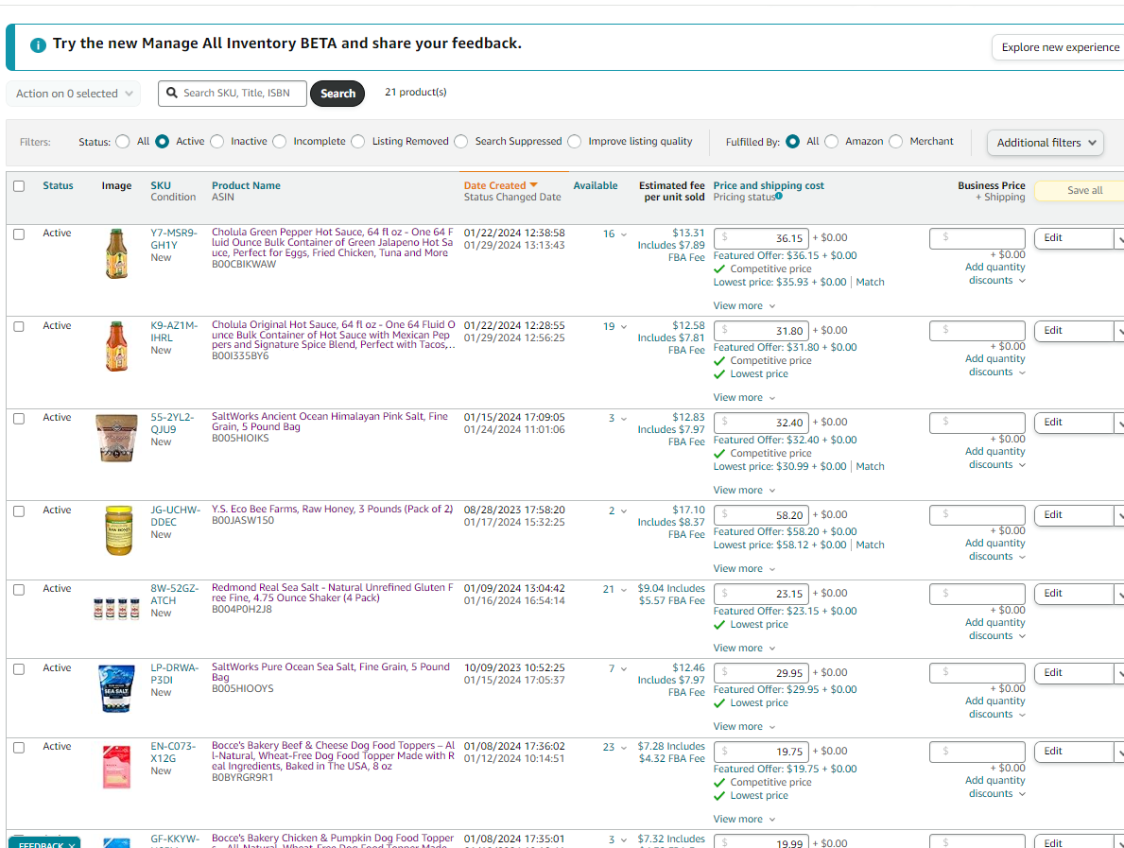Screen dimensions: 1124x848
Task: Select Fulfilled By Amazon option
Action: (x=832, y=141)
